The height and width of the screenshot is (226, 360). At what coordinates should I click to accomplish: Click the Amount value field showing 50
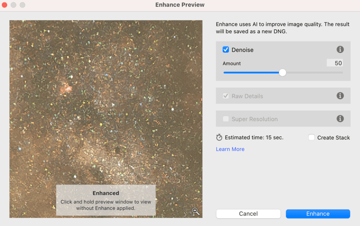[x=334, y=63]
